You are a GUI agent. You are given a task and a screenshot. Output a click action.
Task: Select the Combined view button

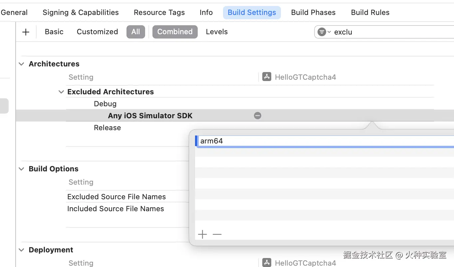pyautogui.click(x=175, y=32)
